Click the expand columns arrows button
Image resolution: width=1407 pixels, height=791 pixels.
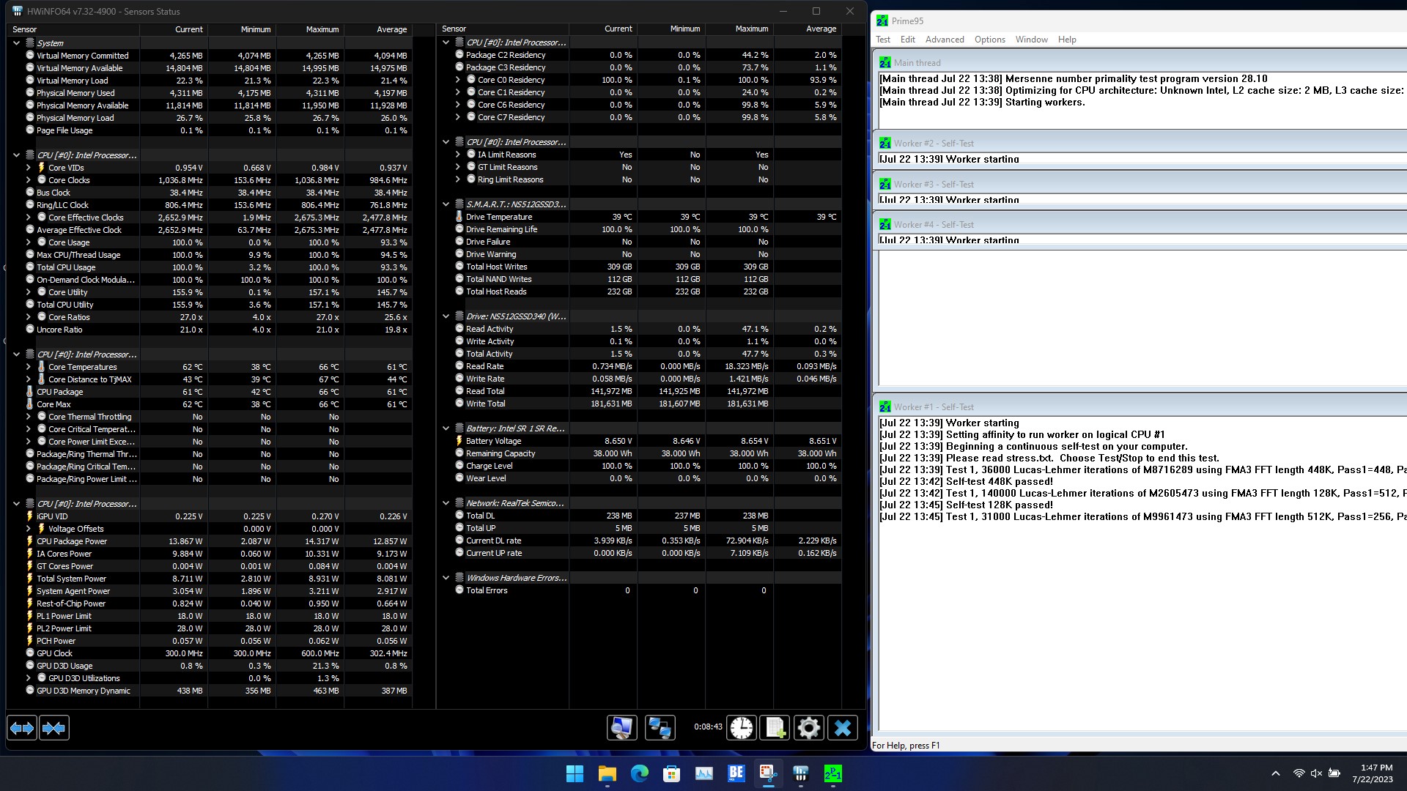pyautogui.click(x=22, y=728)
